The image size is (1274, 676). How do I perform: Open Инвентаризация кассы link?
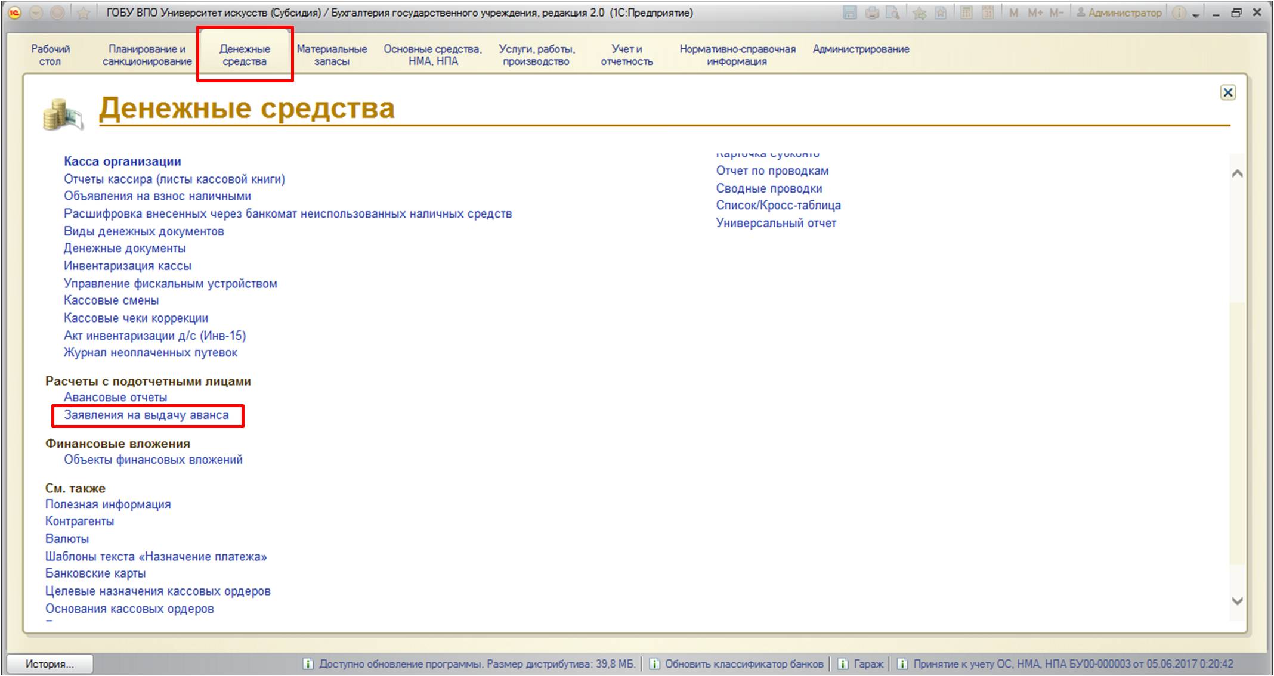pyautogui.click(x=128, y=266)
